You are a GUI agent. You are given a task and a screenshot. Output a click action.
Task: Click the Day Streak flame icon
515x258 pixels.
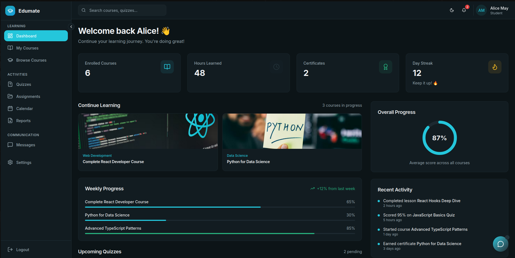click(495, 67)
